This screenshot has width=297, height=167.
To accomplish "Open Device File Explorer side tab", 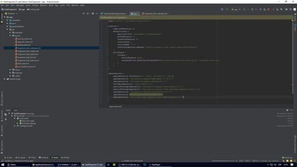I will click(x=295, y=144).
